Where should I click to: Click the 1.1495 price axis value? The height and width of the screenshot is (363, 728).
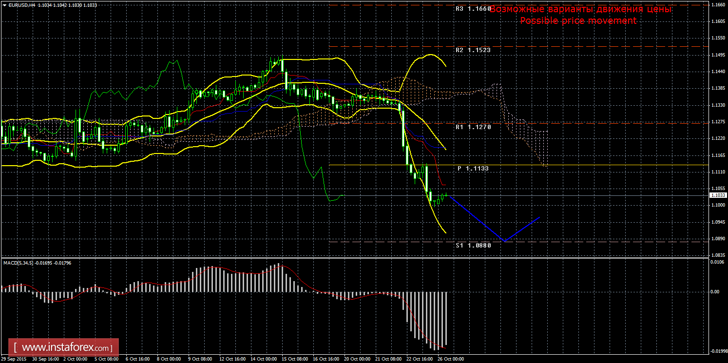coord(717,55)
